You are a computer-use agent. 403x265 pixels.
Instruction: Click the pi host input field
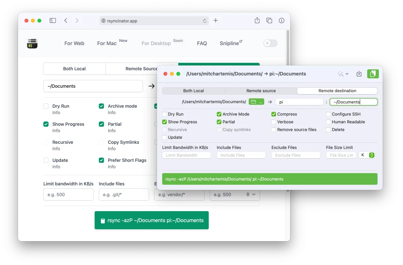point(299,102)
